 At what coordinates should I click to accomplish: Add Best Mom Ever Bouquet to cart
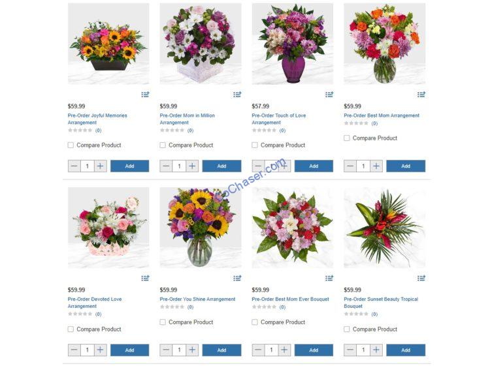[x=314, y=350]
